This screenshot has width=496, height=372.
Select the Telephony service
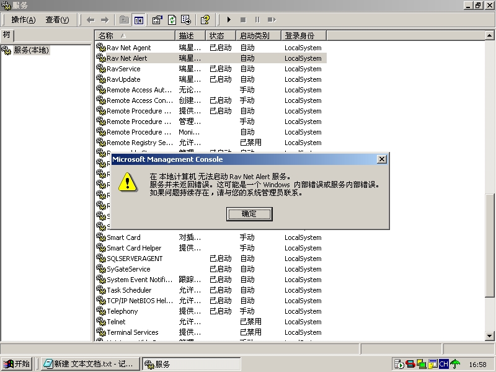[x=122, y=311]
